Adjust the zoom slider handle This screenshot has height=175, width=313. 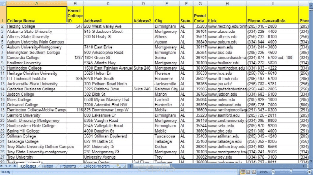point(291,172)
